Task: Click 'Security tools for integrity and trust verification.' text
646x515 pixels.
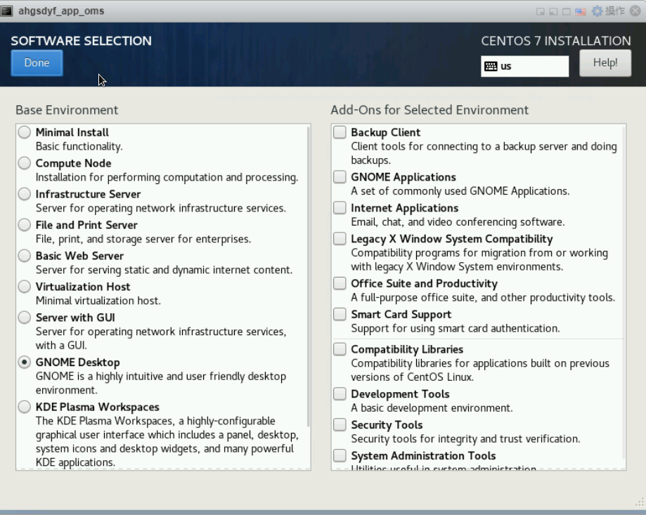Action: (x=465, y=439)
